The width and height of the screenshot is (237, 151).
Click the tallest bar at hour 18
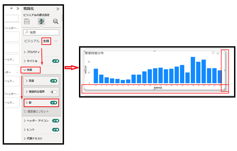193,70
